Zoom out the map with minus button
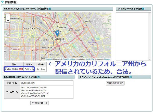Viewport: 153px width, 112px height. click(8, 20)
